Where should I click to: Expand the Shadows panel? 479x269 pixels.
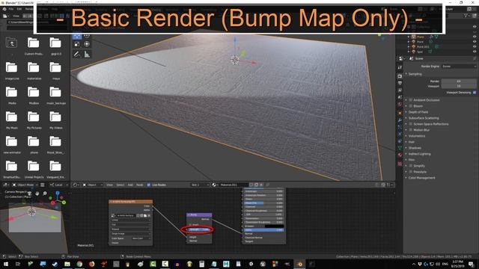[415, 148]
